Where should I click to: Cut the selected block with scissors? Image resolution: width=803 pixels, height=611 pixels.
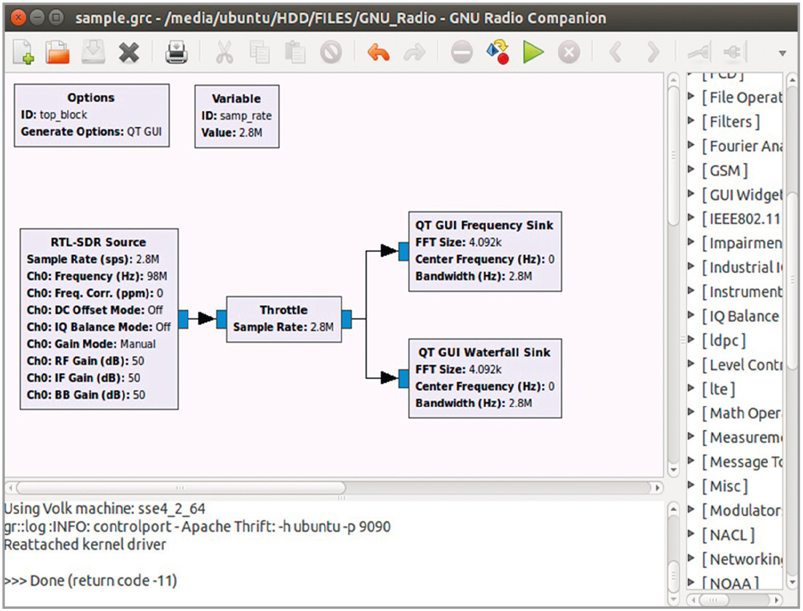[x=224, y=53]
